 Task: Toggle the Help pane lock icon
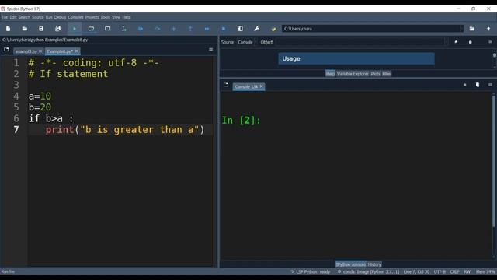coord(471,42)
